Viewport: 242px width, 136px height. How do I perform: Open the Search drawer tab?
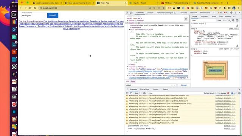pos(165,90)
